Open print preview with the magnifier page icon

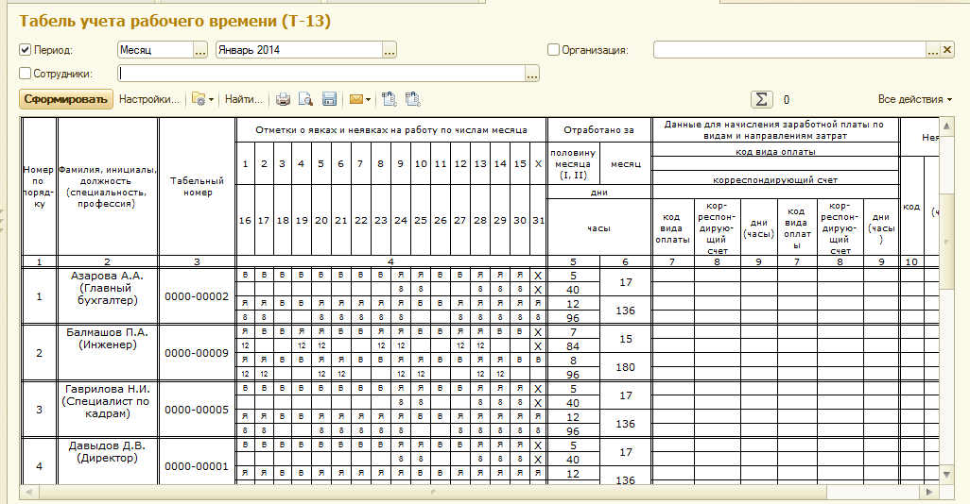click(x=305, y=99)
